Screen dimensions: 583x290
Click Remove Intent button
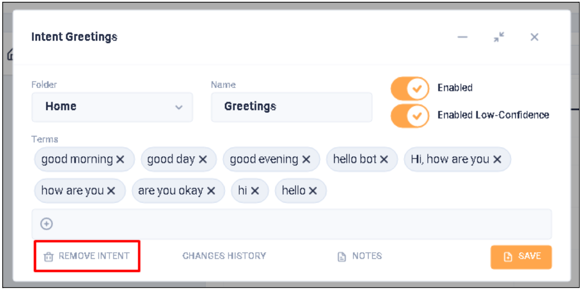[87, 256]
